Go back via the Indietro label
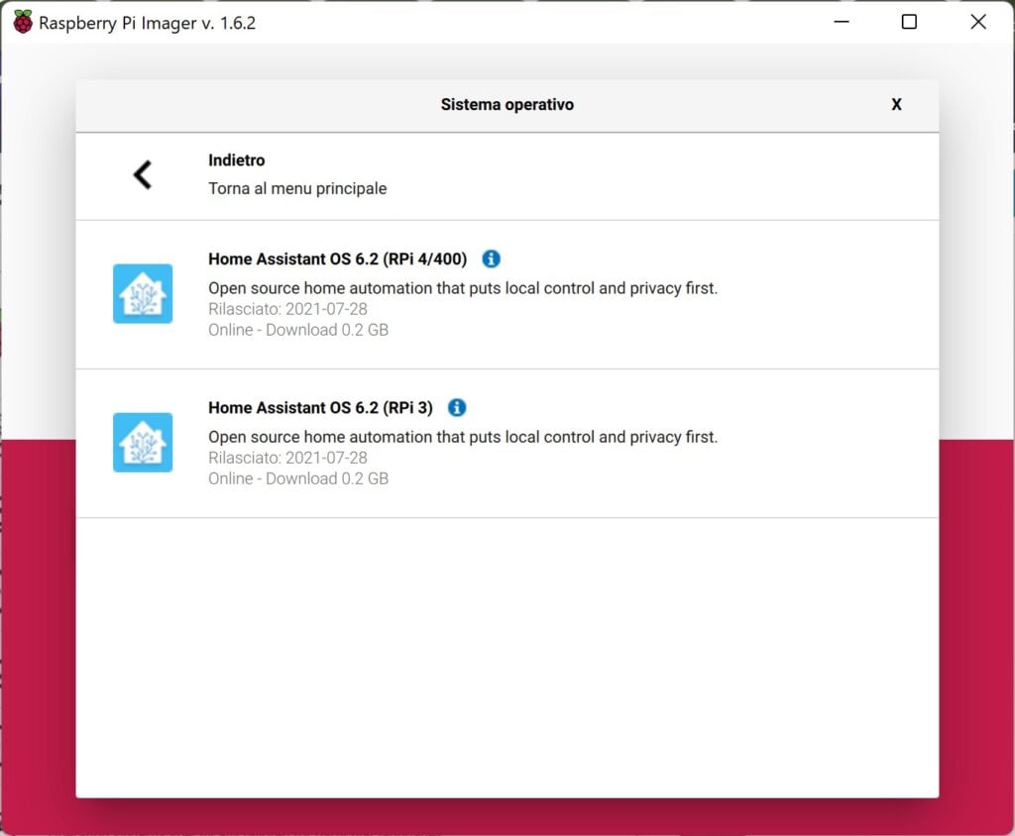This screenshot has height=836, width=1015. 236,160
